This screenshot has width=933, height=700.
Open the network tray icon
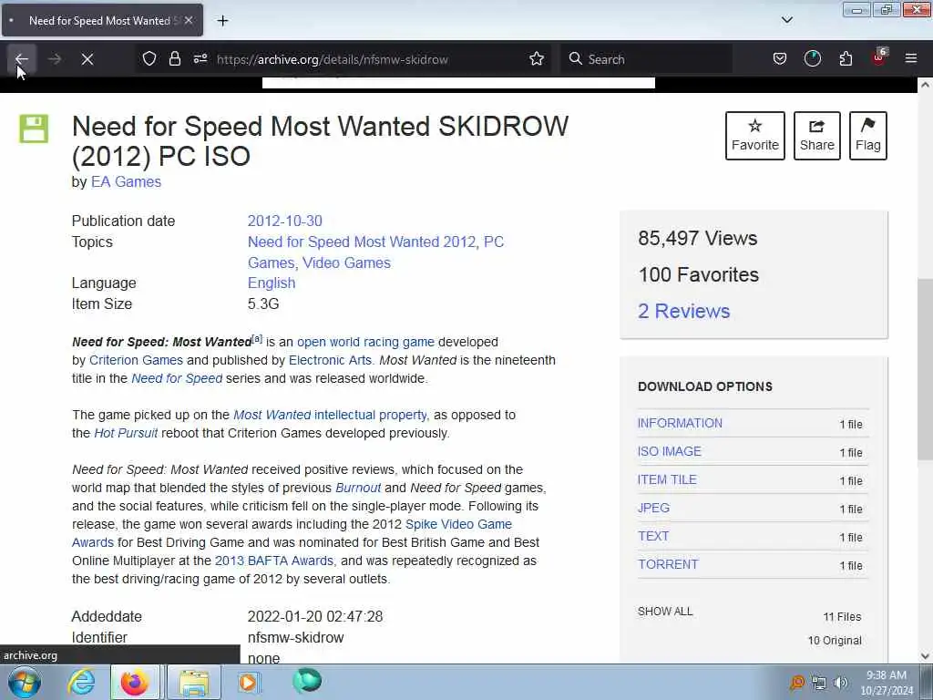[819, 683]
